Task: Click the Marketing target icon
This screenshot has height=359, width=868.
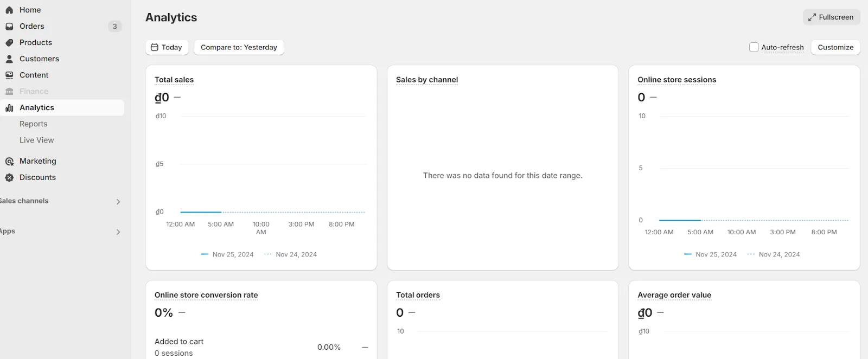Action: click(9, 161)
